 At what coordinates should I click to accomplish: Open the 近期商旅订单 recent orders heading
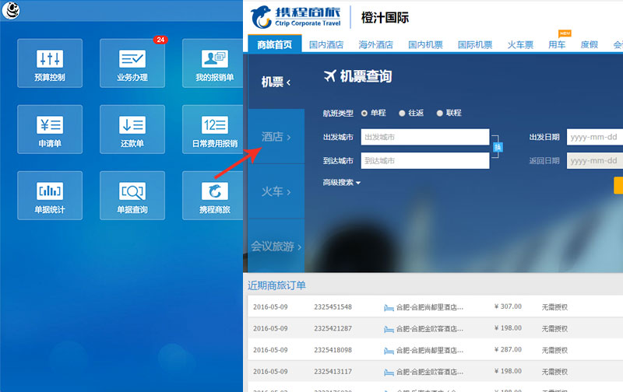pyautogui.click(x=276, y=285)
